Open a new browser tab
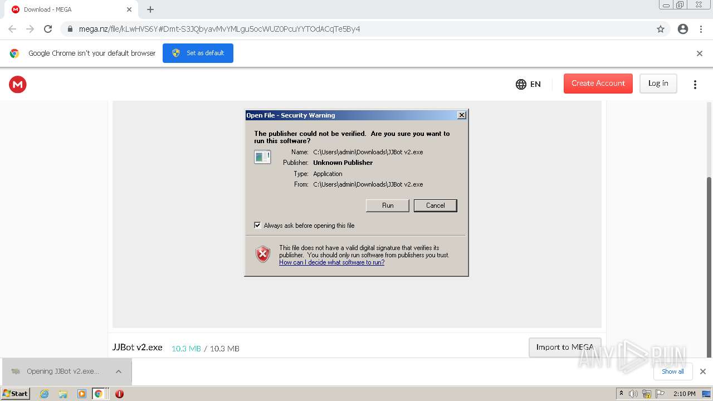This screenshot has width=713, height=401. [x=150, y=9]
